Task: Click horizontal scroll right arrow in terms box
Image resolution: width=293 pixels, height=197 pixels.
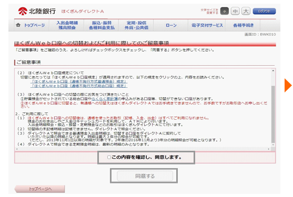Action: pos(269,149)
